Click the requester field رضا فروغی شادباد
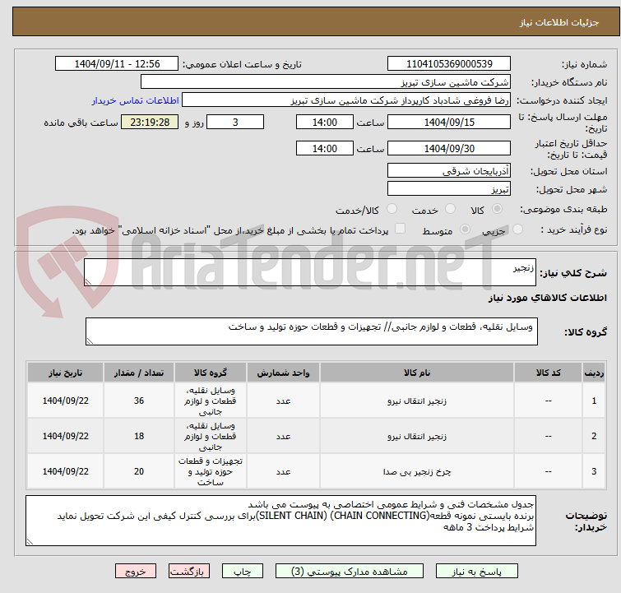621x593 pixels. (346, 100)
